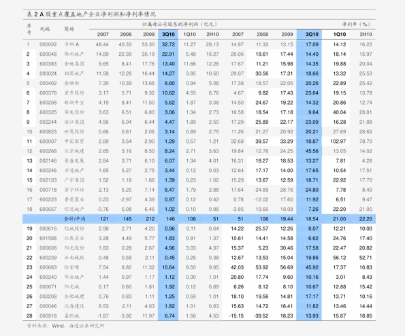Select the 2H10 net profit column header

coord(212,34)
